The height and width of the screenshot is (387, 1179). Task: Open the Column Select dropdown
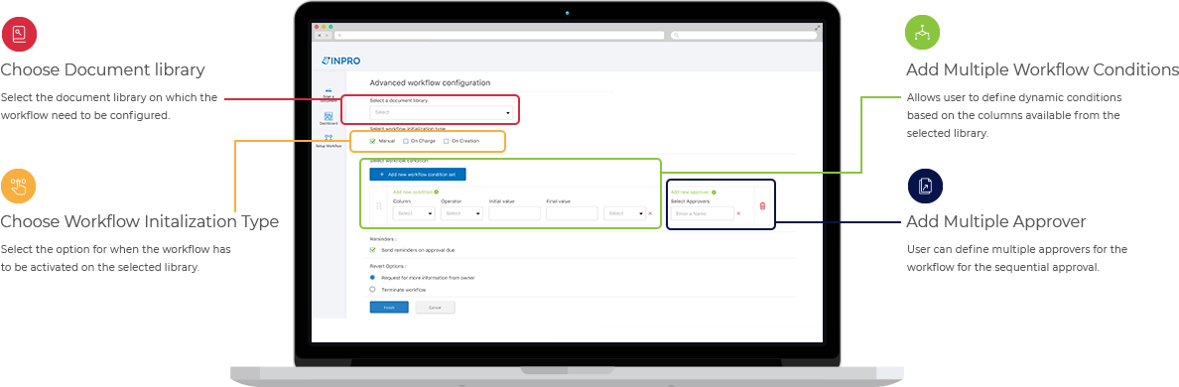[414, 213]
